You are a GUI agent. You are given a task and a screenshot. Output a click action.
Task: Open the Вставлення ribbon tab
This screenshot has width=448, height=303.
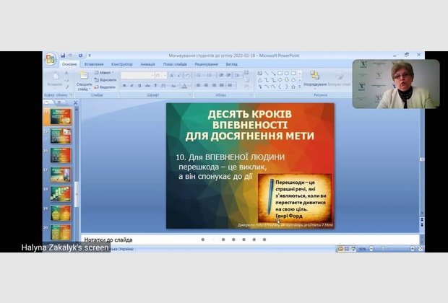(x=94, y=64)
